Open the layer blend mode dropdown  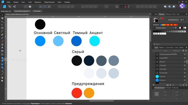177,51
